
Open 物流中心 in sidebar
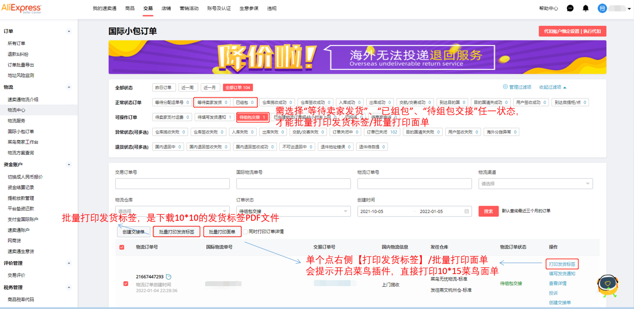click(x=16, y=110)
